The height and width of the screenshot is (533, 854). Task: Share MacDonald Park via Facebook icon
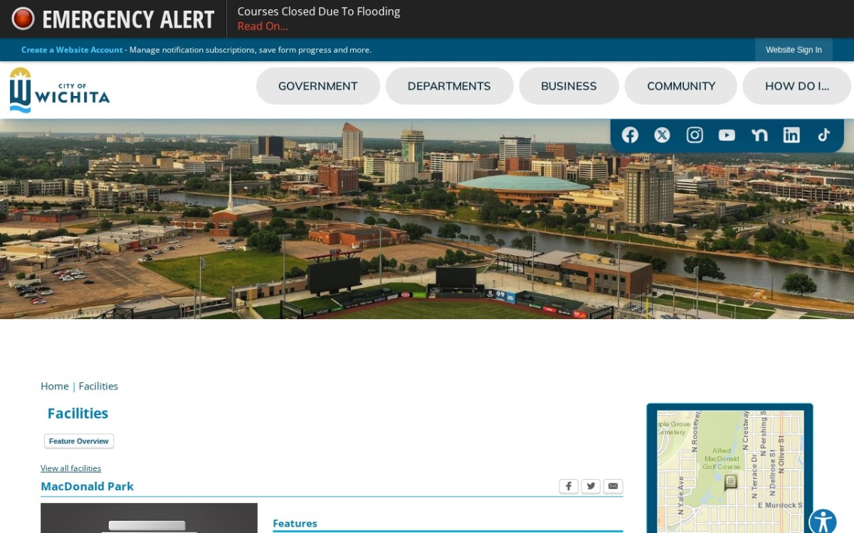coord(569,486)
